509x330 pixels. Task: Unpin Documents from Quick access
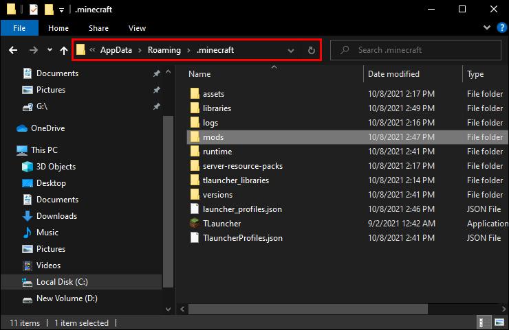[157, 73]
